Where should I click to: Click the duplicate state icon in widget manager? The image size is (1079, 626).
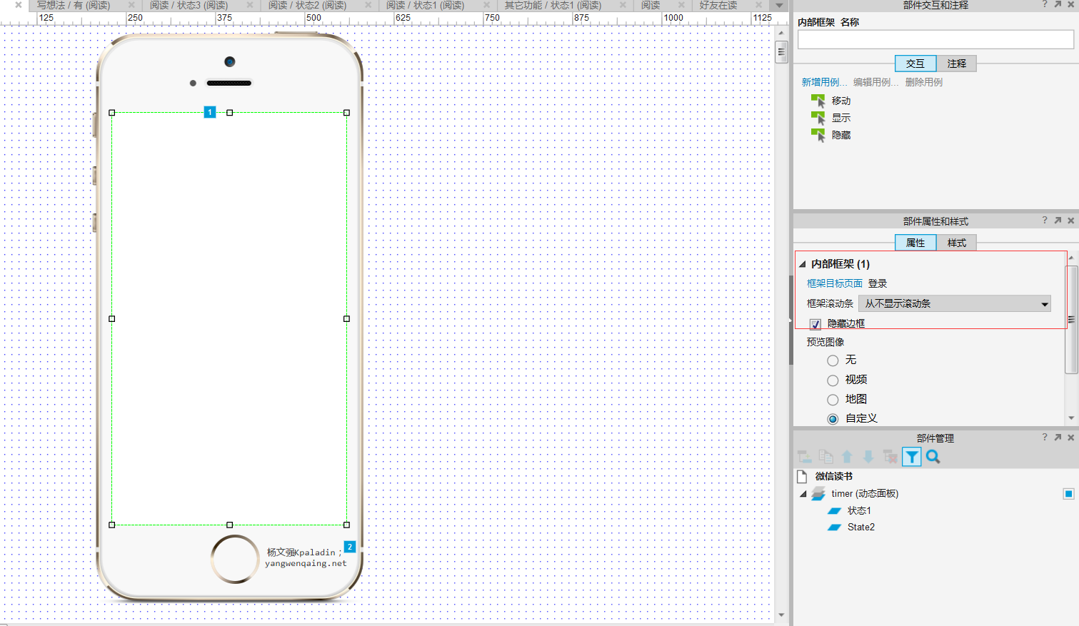point(826,457)
